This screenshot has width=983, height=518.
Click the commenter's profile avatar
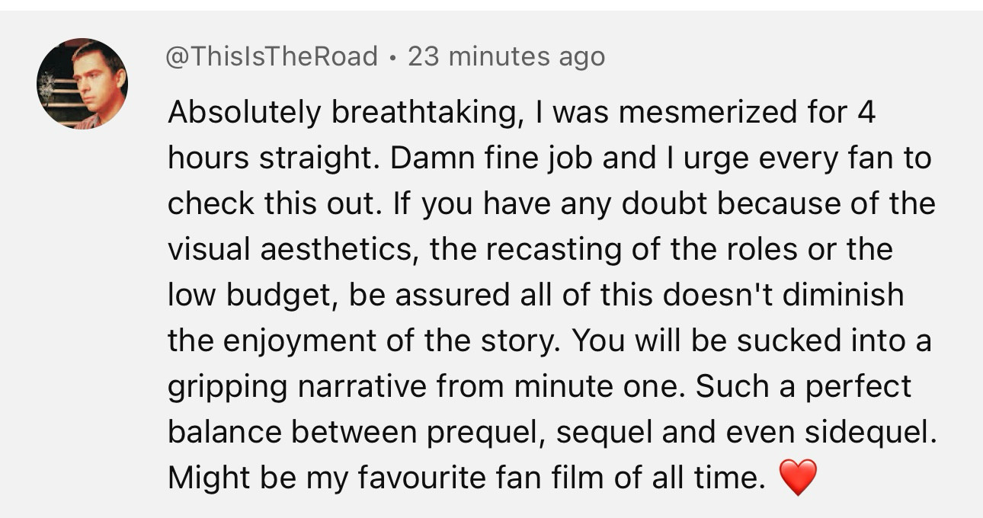point(82,84)
